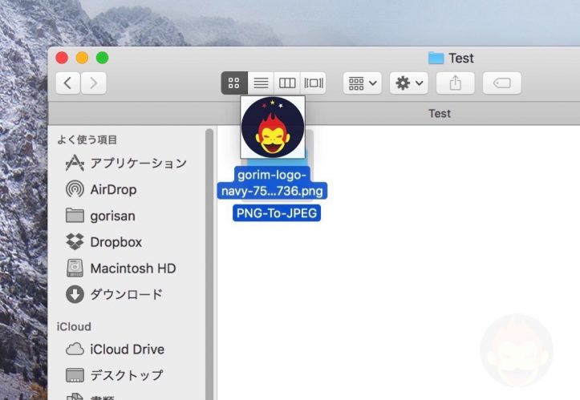580x400 pixels.
Task: Select the gorim-logo monkey thumbnail
Action: pyautogui.click(x=273, y=127)
